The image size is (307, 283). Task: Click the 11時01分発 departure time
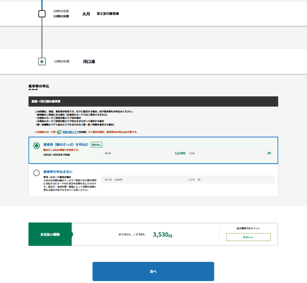click(61, 16)
